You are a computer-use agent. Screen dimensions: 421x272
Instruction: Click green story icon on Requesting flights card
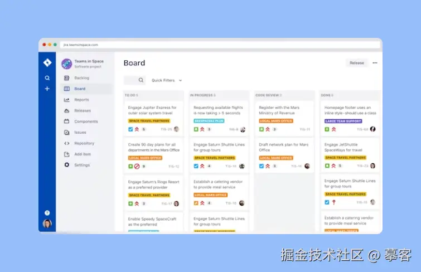196,129
